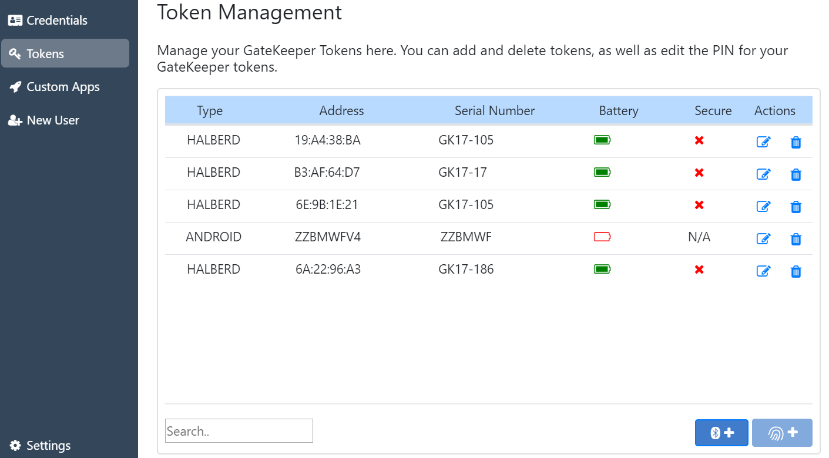Edit the token with address 6E:9B:1E:21

763,207
